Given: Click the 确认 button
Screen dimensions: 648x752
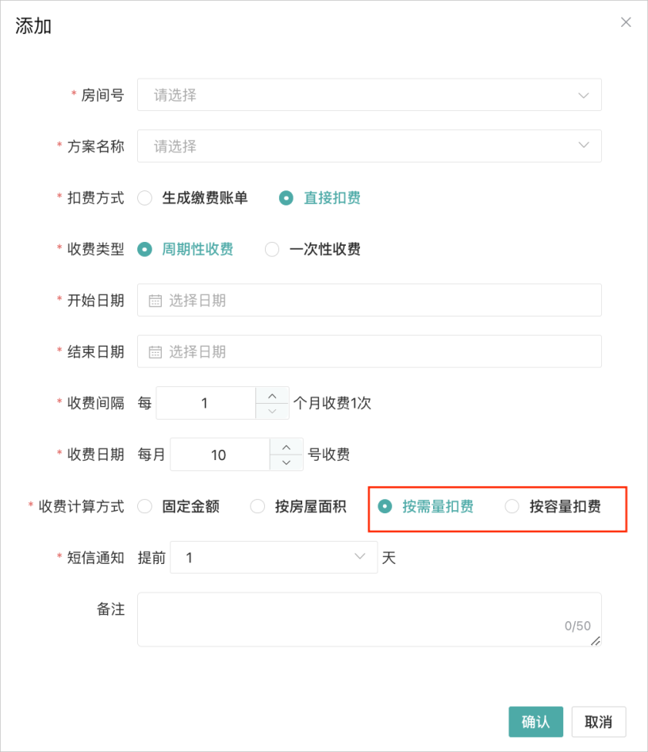Looking at the screenshot, I should coord(535,722).
